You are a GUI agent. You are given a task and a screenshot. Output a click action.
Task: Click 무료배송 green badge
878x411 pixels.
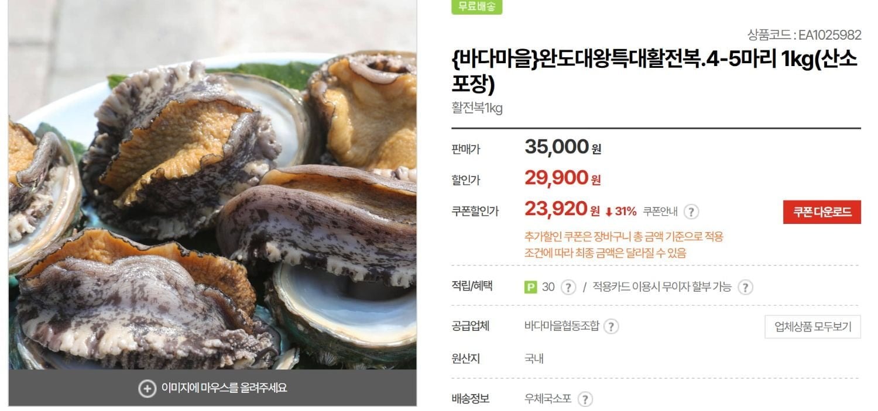(477, 6)
